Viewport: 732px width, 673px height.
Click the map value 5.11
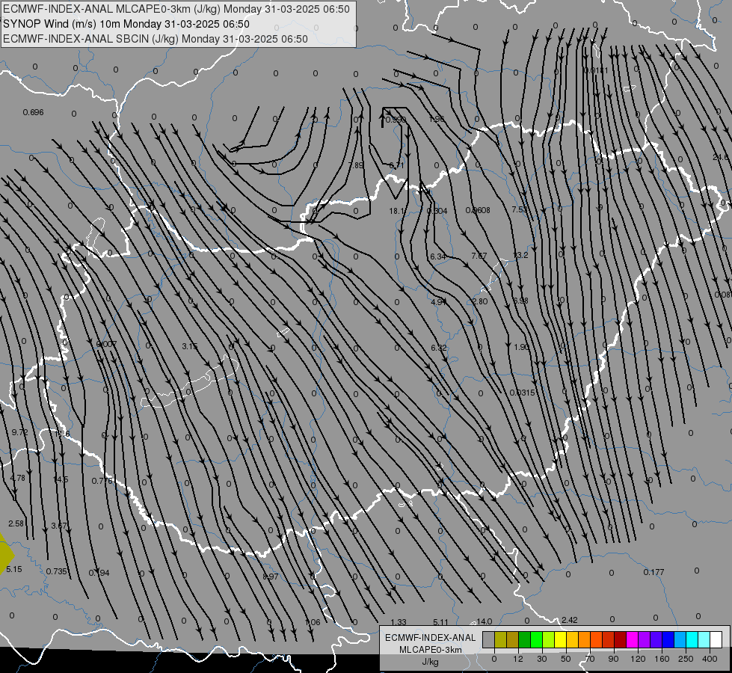[x=440, y=622]
